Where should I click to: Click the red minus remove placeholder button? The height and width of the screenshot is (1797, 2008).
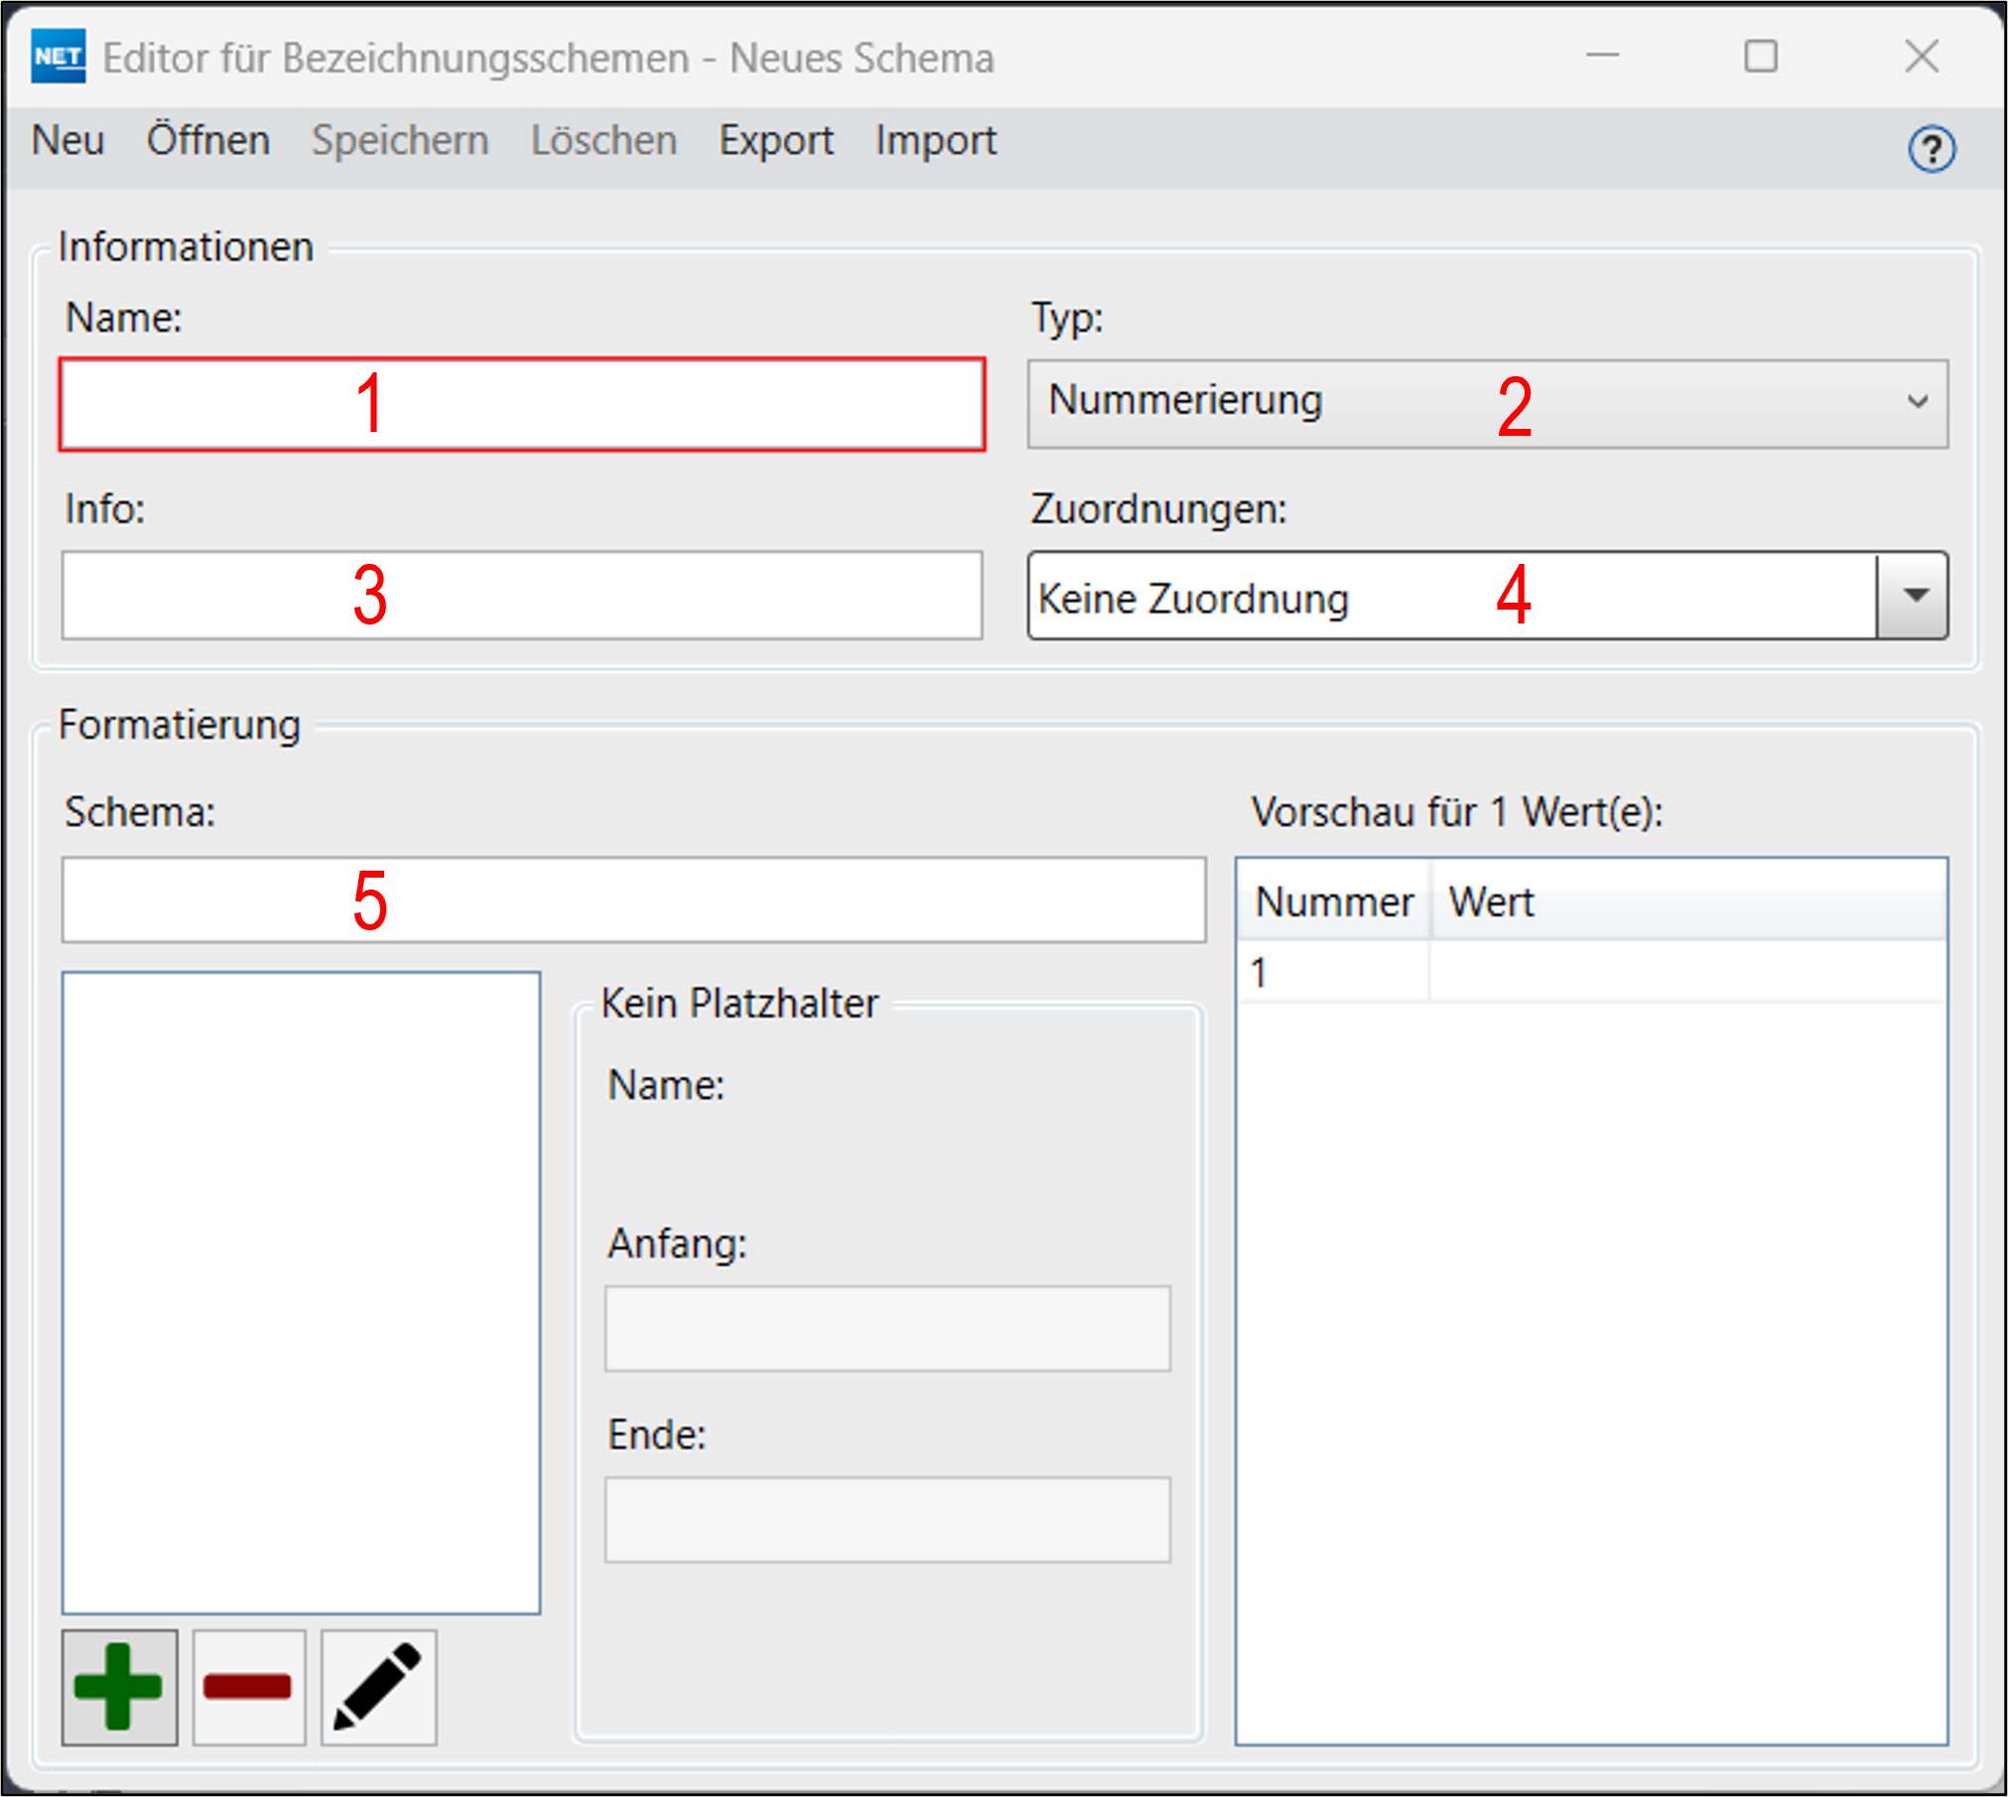click(x=248, y=1687)
